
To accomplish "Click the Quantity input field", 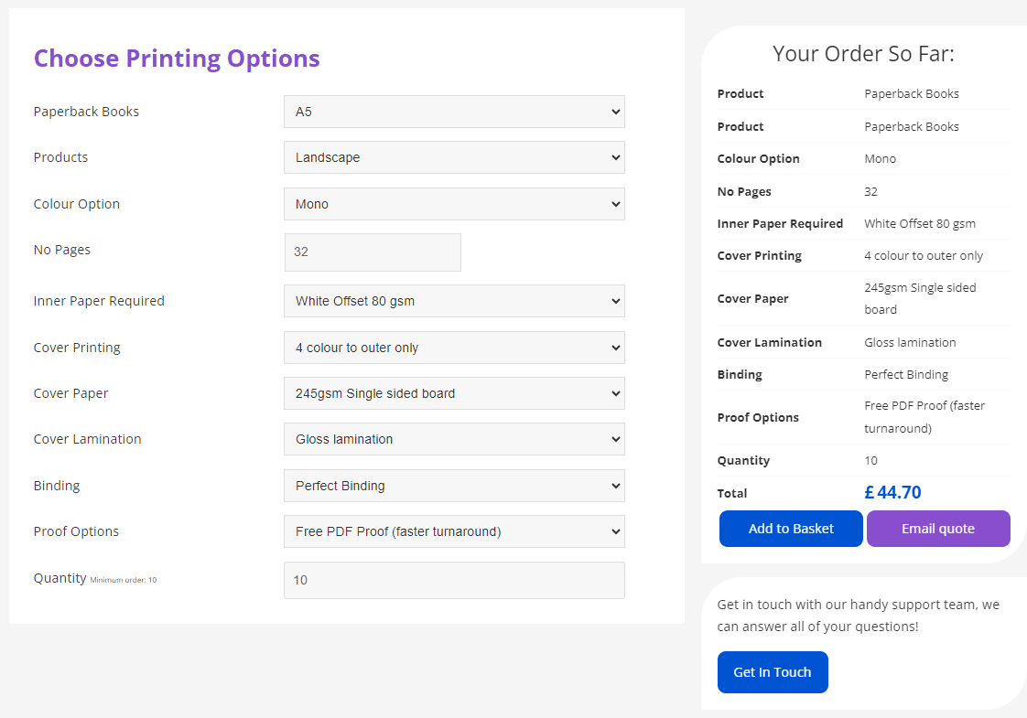I will coord(454,580).
